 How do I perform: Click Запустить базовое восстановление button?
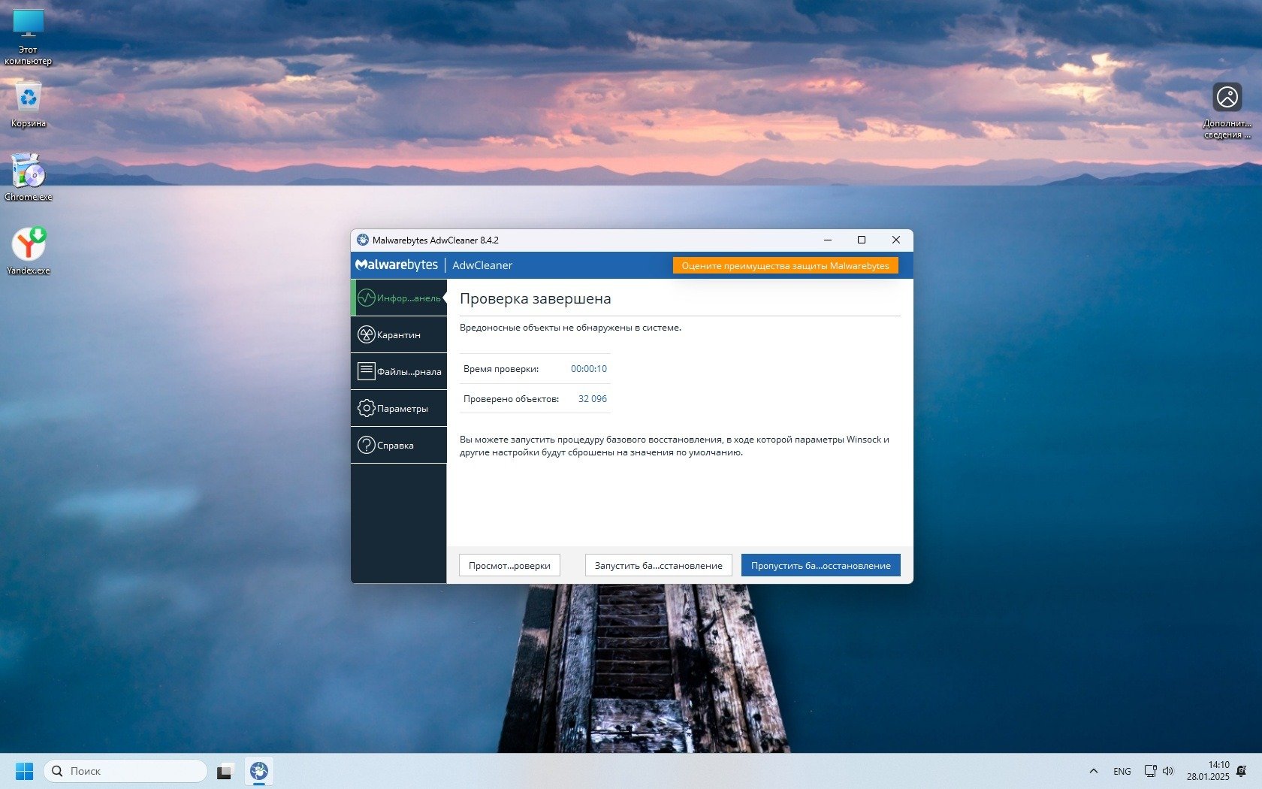click(x=658, y=565)
